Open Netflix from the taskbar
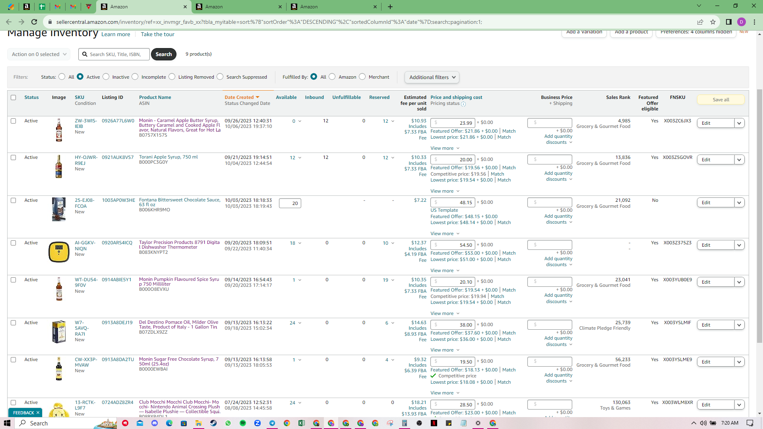The width and height of the screenshot is (763, 429). pos(434,423)
